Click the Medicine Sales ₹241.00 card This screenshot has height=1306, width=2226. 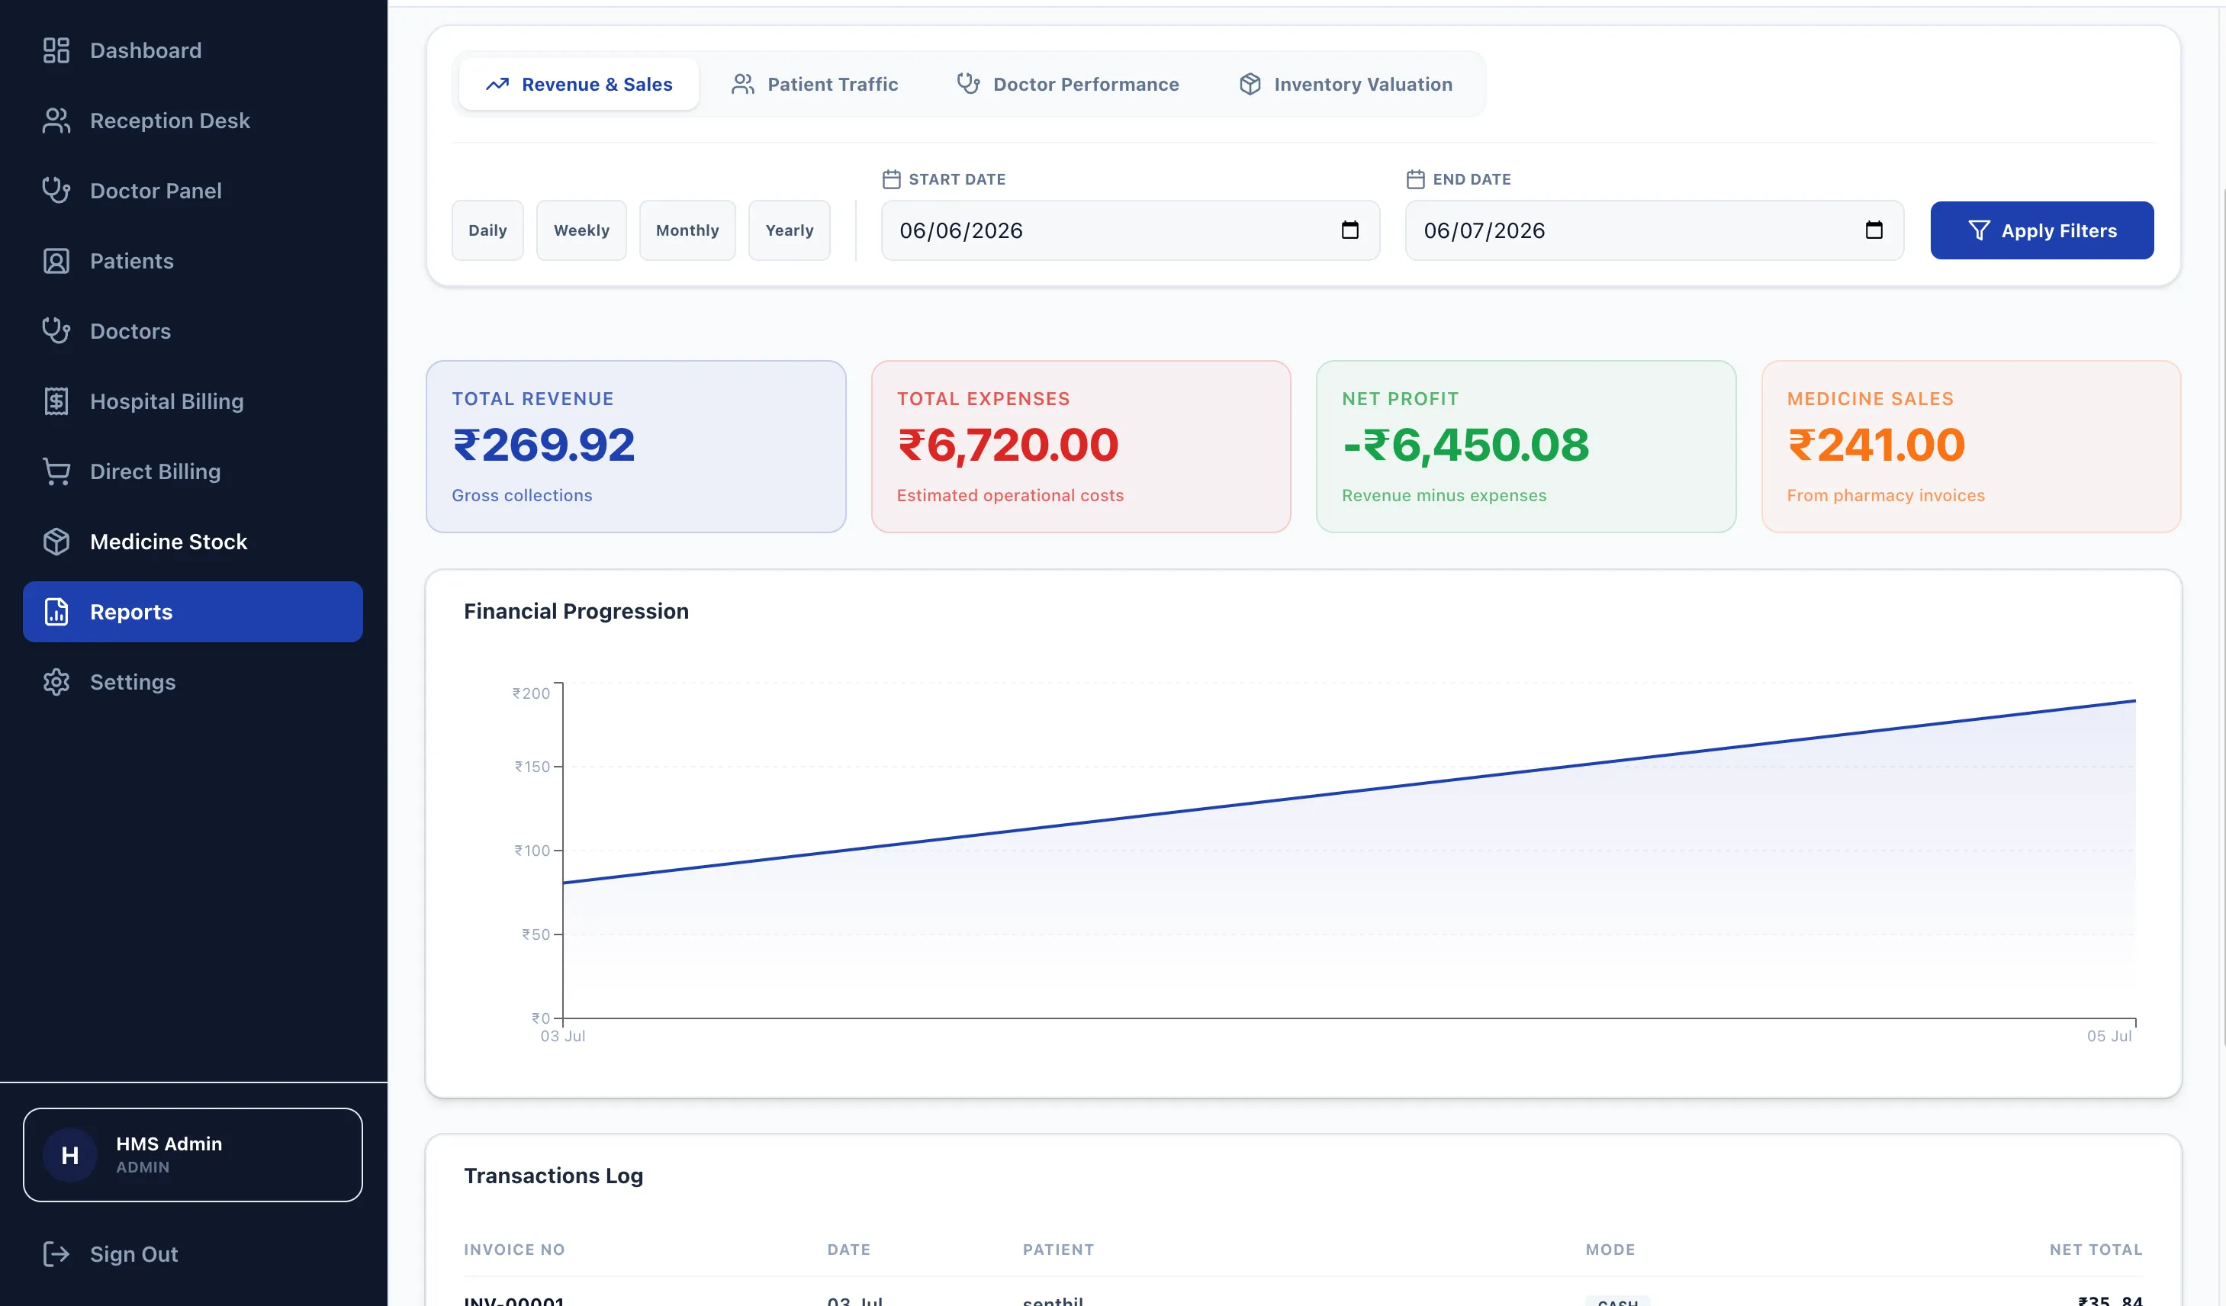(x=1970, y=446)
